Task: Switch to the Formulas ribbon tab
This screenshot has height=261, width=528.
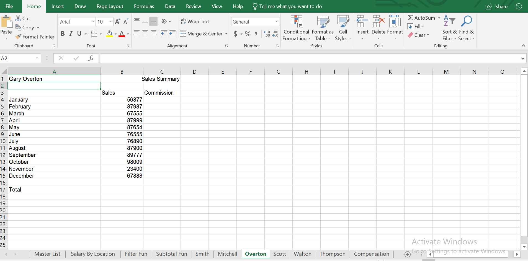Action: (144, 6)
